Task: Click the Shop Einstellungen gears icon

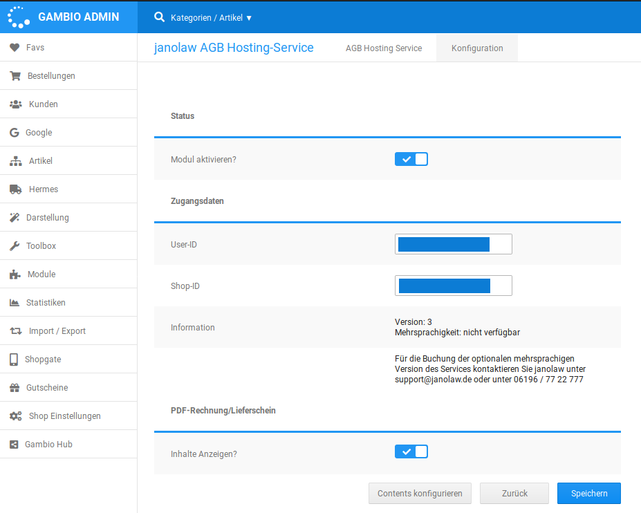Action: (x=16, y=416)
